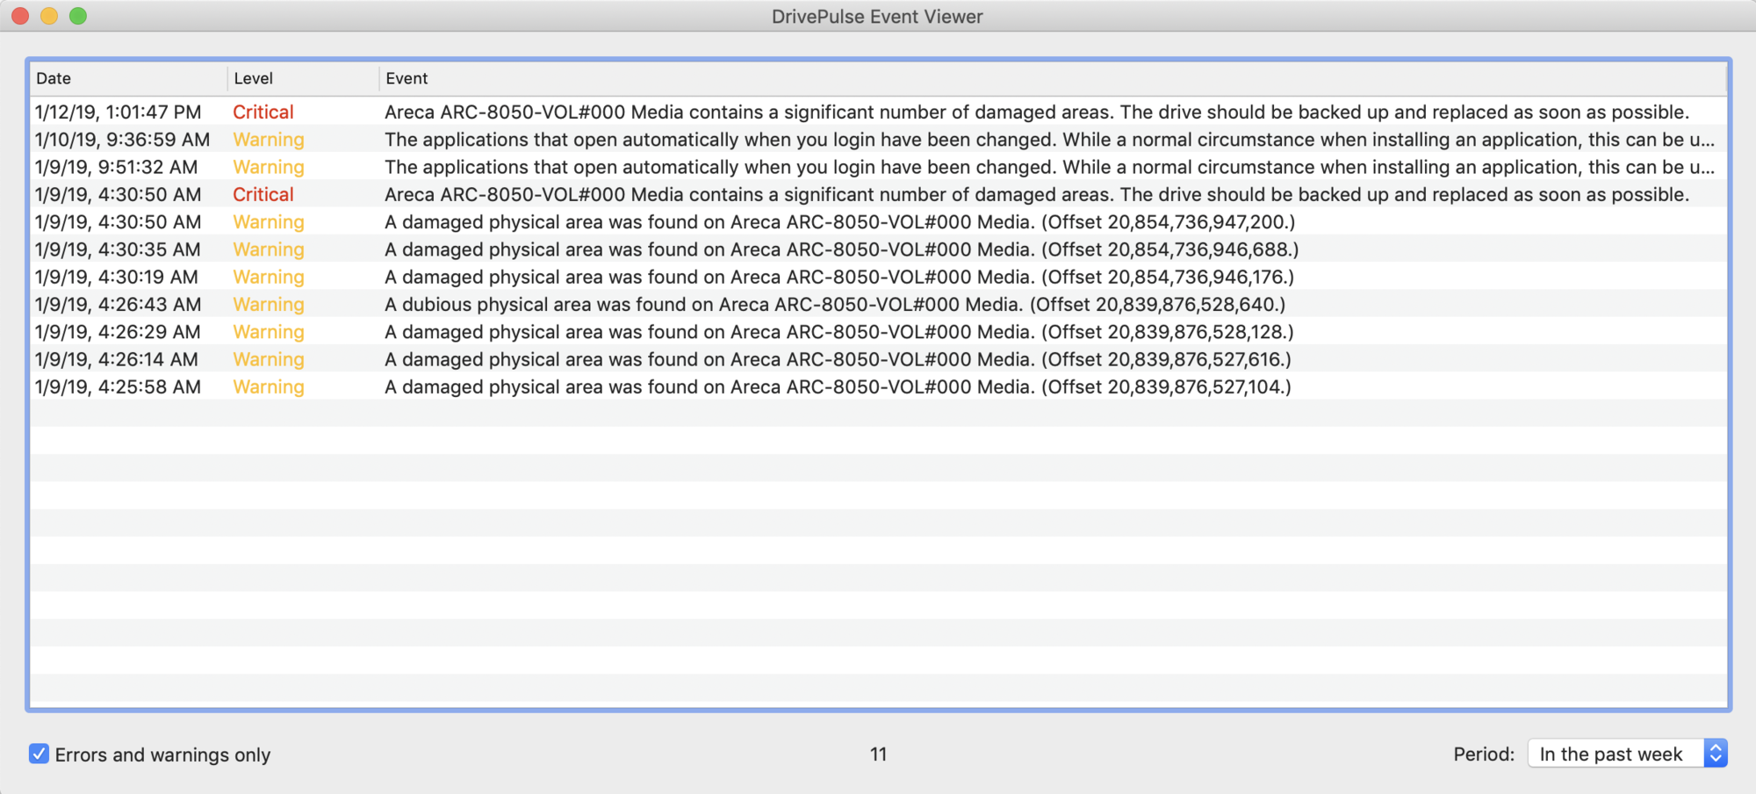
Task: Select the 1/9/19, 9:51:32 AM date cell
Action: tap(117, 167)
